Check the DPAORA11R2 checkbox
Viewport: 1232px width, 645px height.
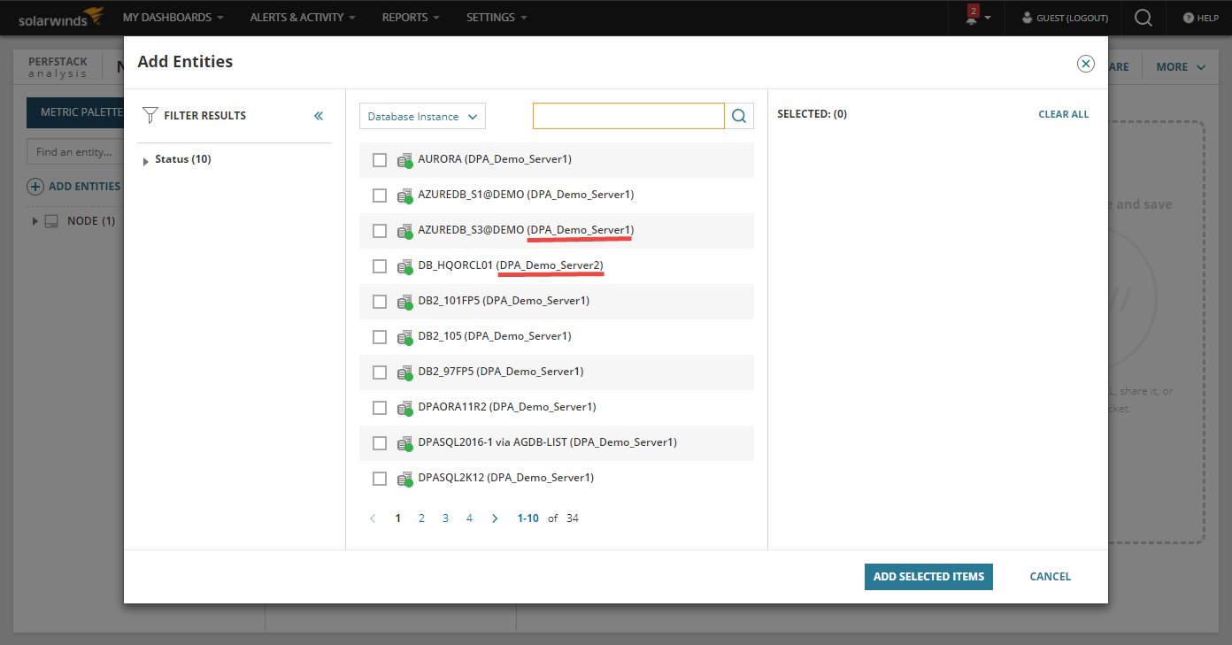pos(380,408)
